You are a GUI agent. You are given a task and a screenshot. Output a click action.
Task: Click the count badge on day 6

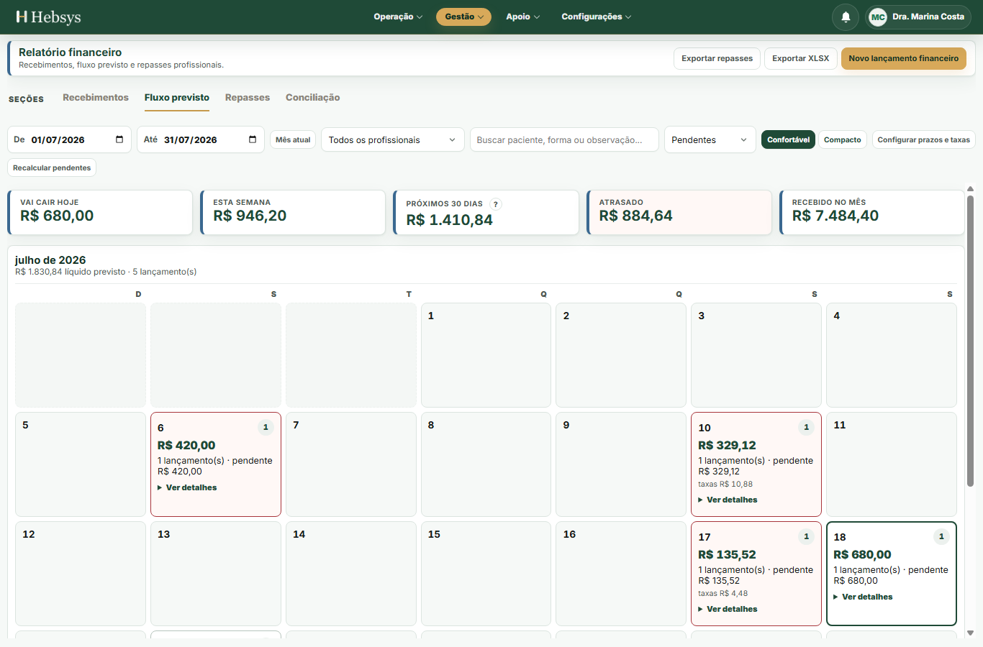tap(266, 427)
